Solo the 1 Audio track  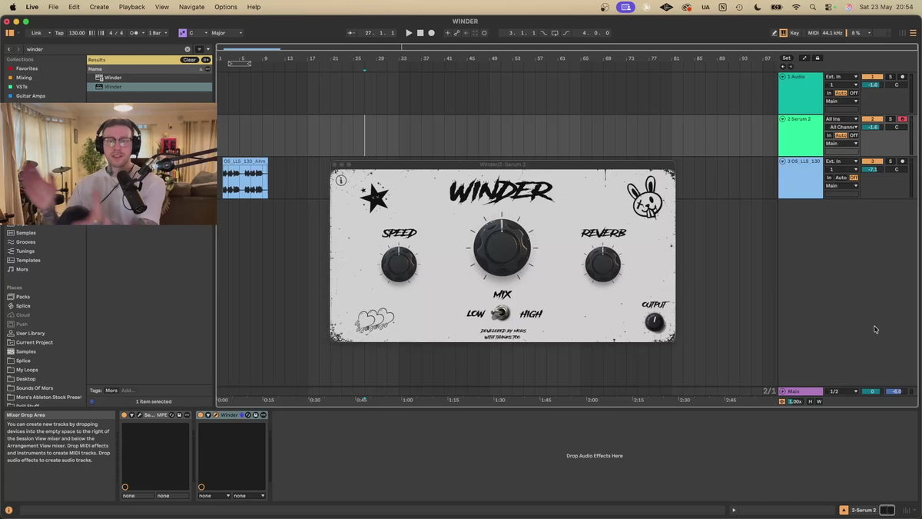[x=890, y=77]
